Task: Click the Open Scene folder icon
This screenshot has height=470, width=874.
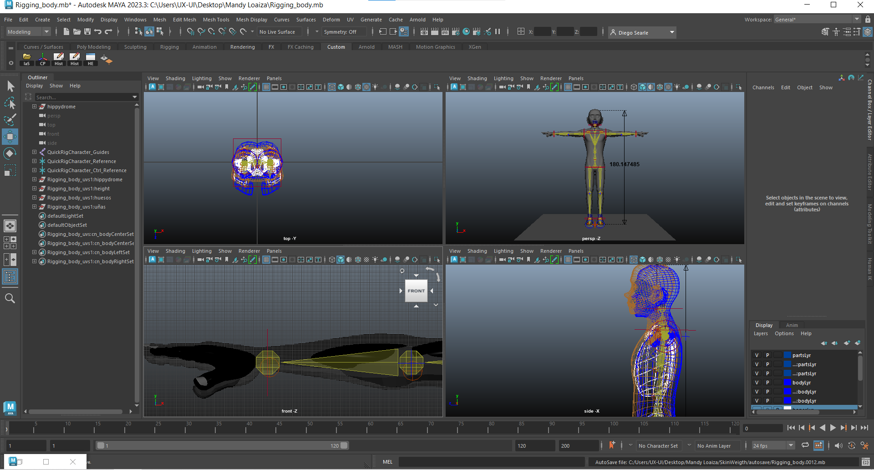Action: (77, 32)
